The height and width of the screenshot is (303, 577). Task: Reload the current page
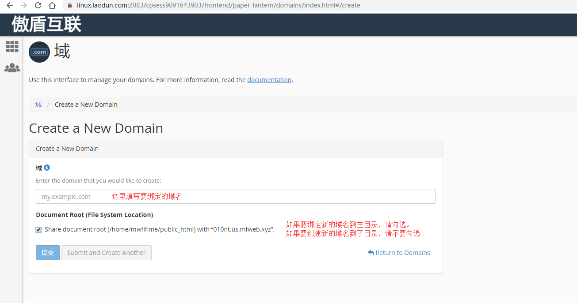pos(38,5)
